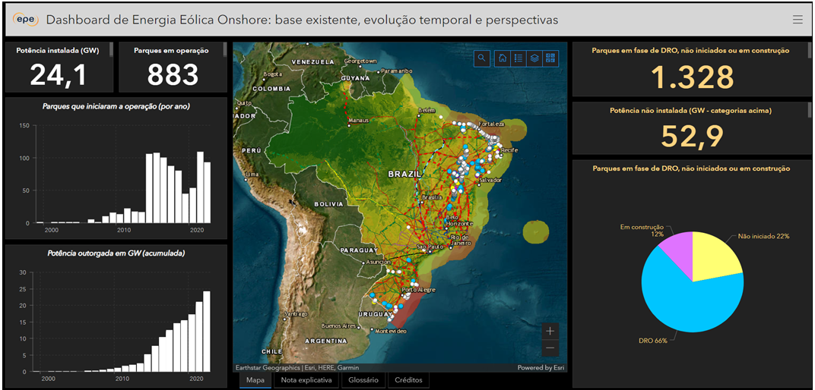815x390 pixels.
Task: Click the tallest bar in accumulated power chart
Action: pos(206,331)
